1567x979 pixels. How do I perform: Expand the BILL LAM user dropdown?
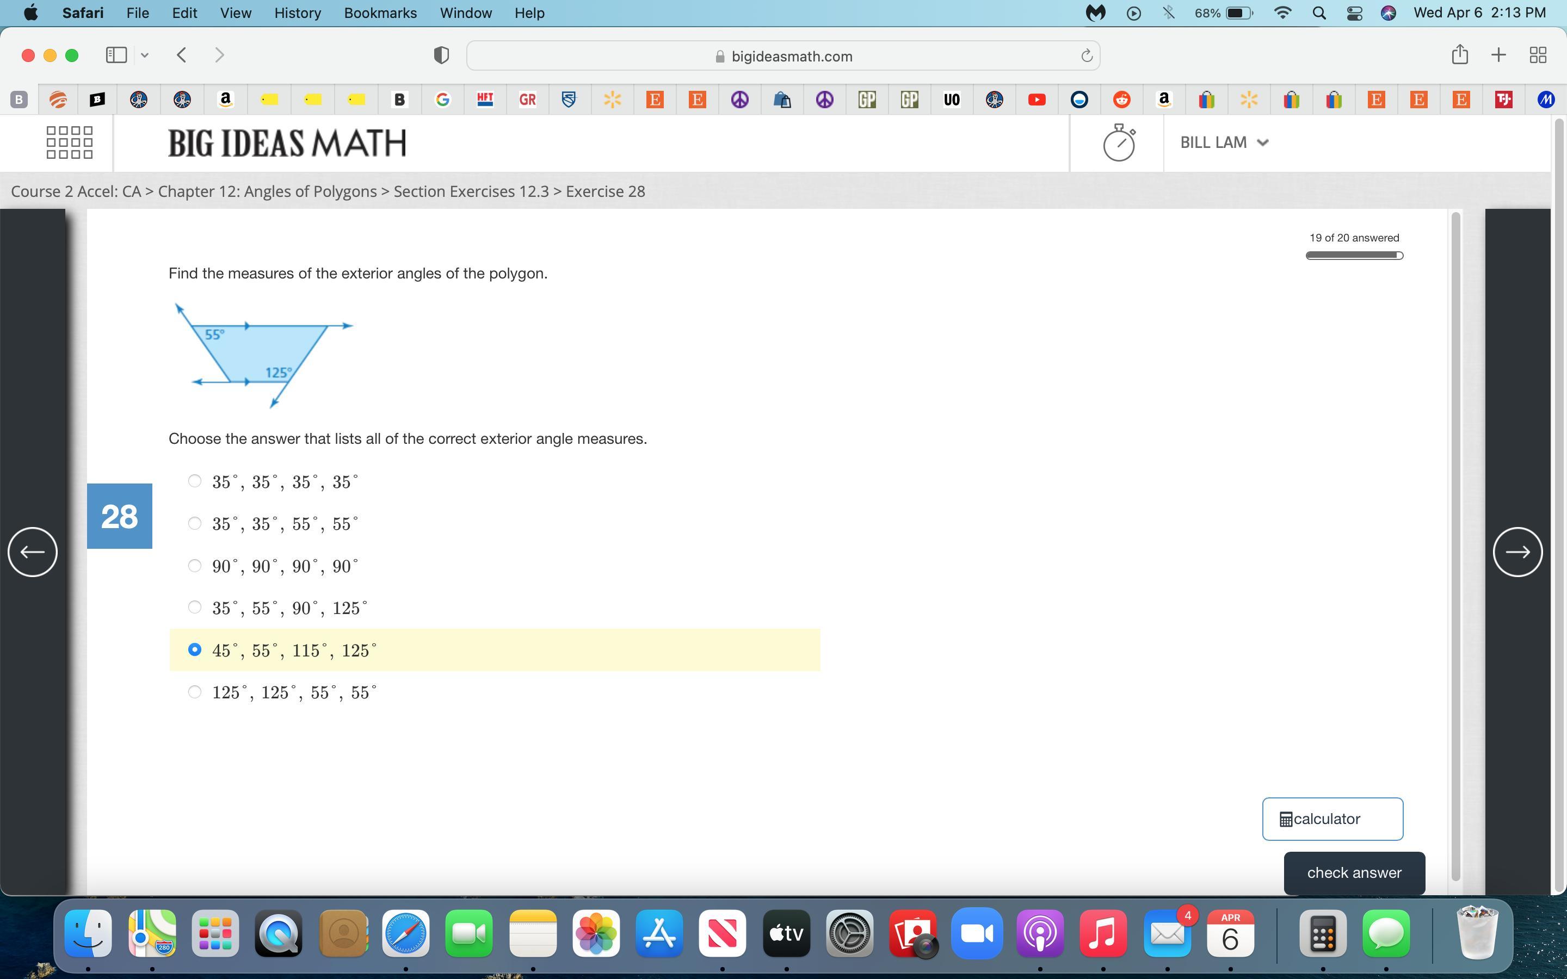tap(1224, 142)
